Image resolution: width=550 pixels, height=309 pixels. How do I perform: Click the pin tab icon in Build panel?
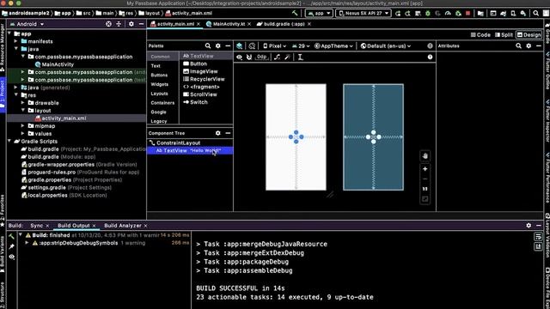pos(12,246)
